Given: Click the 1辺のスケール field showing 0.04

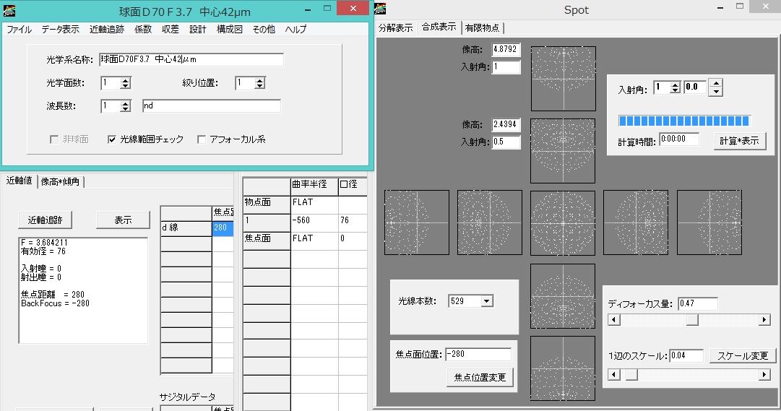Looking at the screenshot, I should coord(686,355).
